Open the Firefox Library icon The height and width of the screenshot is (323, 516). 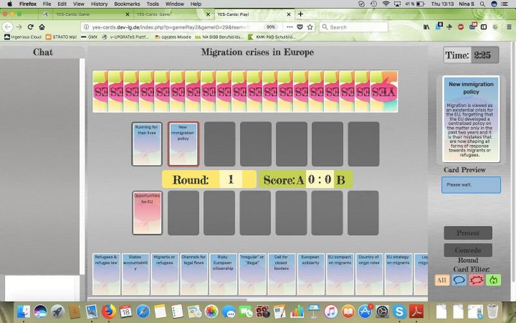click(426, 27)
